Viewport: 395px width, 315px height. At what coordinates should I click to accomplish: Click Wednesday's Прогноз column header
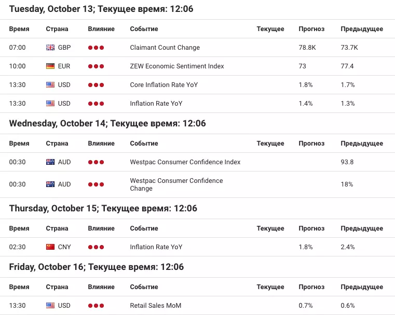(311, 144)
